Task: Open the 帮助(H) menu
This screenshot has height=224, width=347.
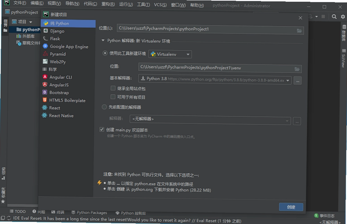Action: click(x=197, y=5)
